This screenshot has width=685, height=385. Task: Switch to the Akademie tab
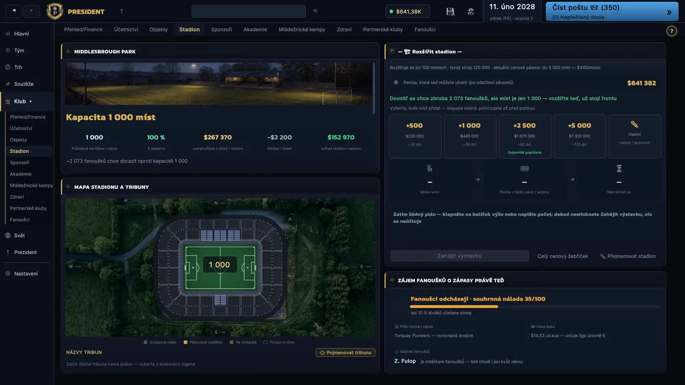point(255,29)
